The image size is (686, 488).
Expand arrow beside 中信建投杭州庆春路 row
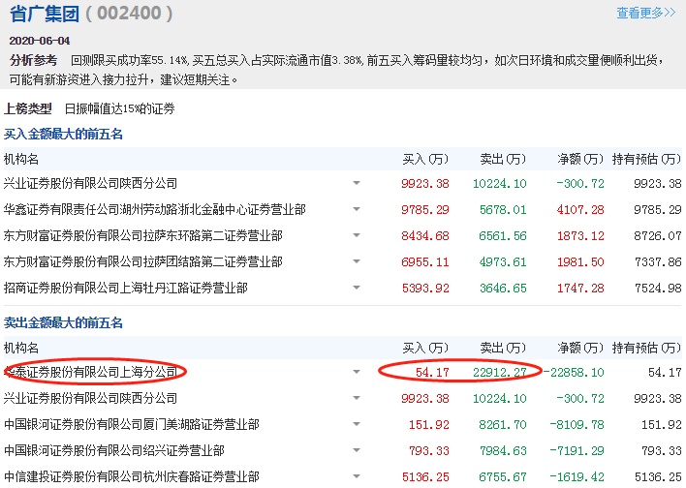tap(357, 477)
